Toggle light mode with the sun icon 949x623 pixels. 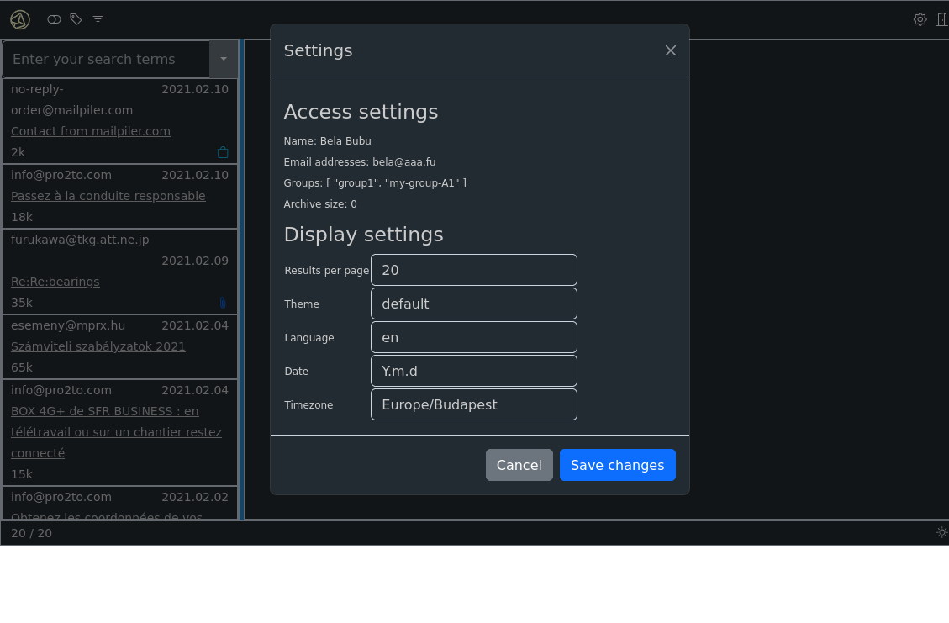tap(941, 532)
